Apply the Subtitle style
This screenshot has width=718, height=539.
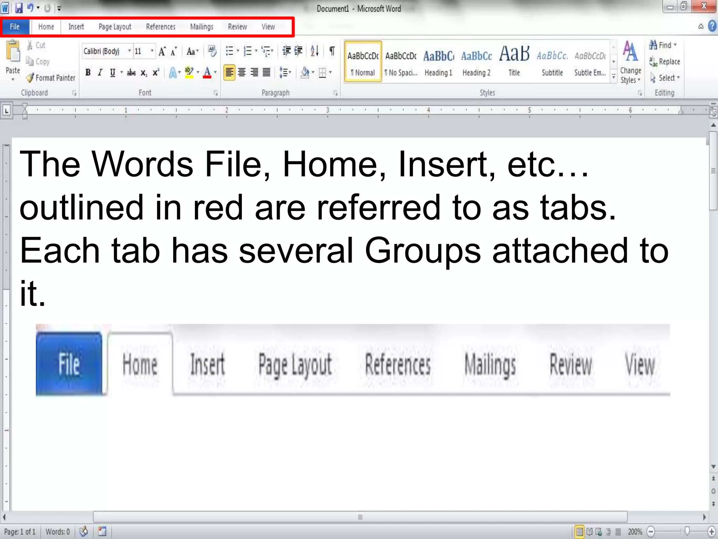(552, 62)
